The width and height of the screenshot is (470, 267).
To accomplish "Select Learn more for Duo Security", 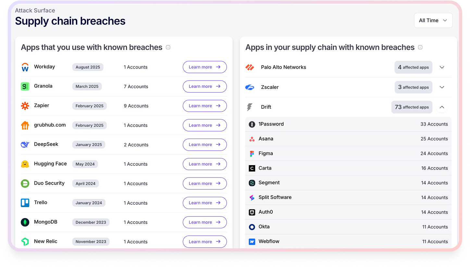I will coord(205,183).
